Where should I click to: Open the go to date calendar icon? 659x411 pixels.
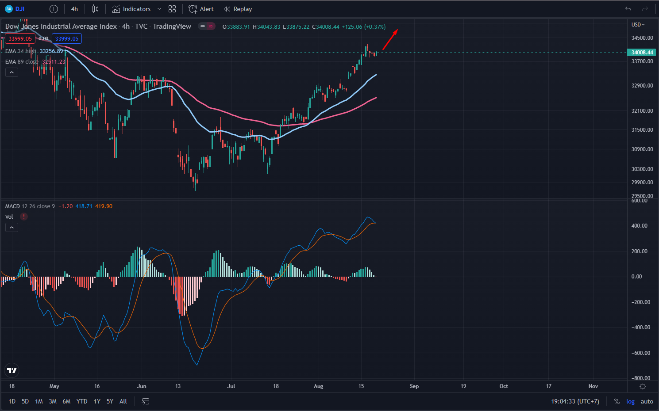pos(145,401)
